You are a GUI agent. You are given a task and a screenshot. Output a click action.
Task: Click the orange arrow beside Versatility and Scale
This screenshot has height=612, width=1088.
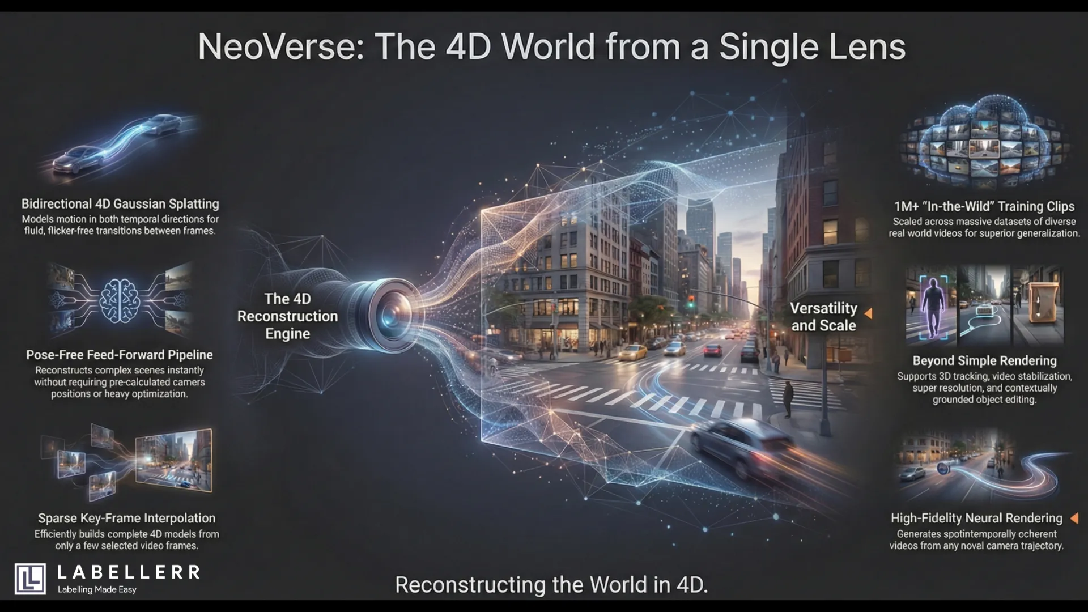(868, 313)
